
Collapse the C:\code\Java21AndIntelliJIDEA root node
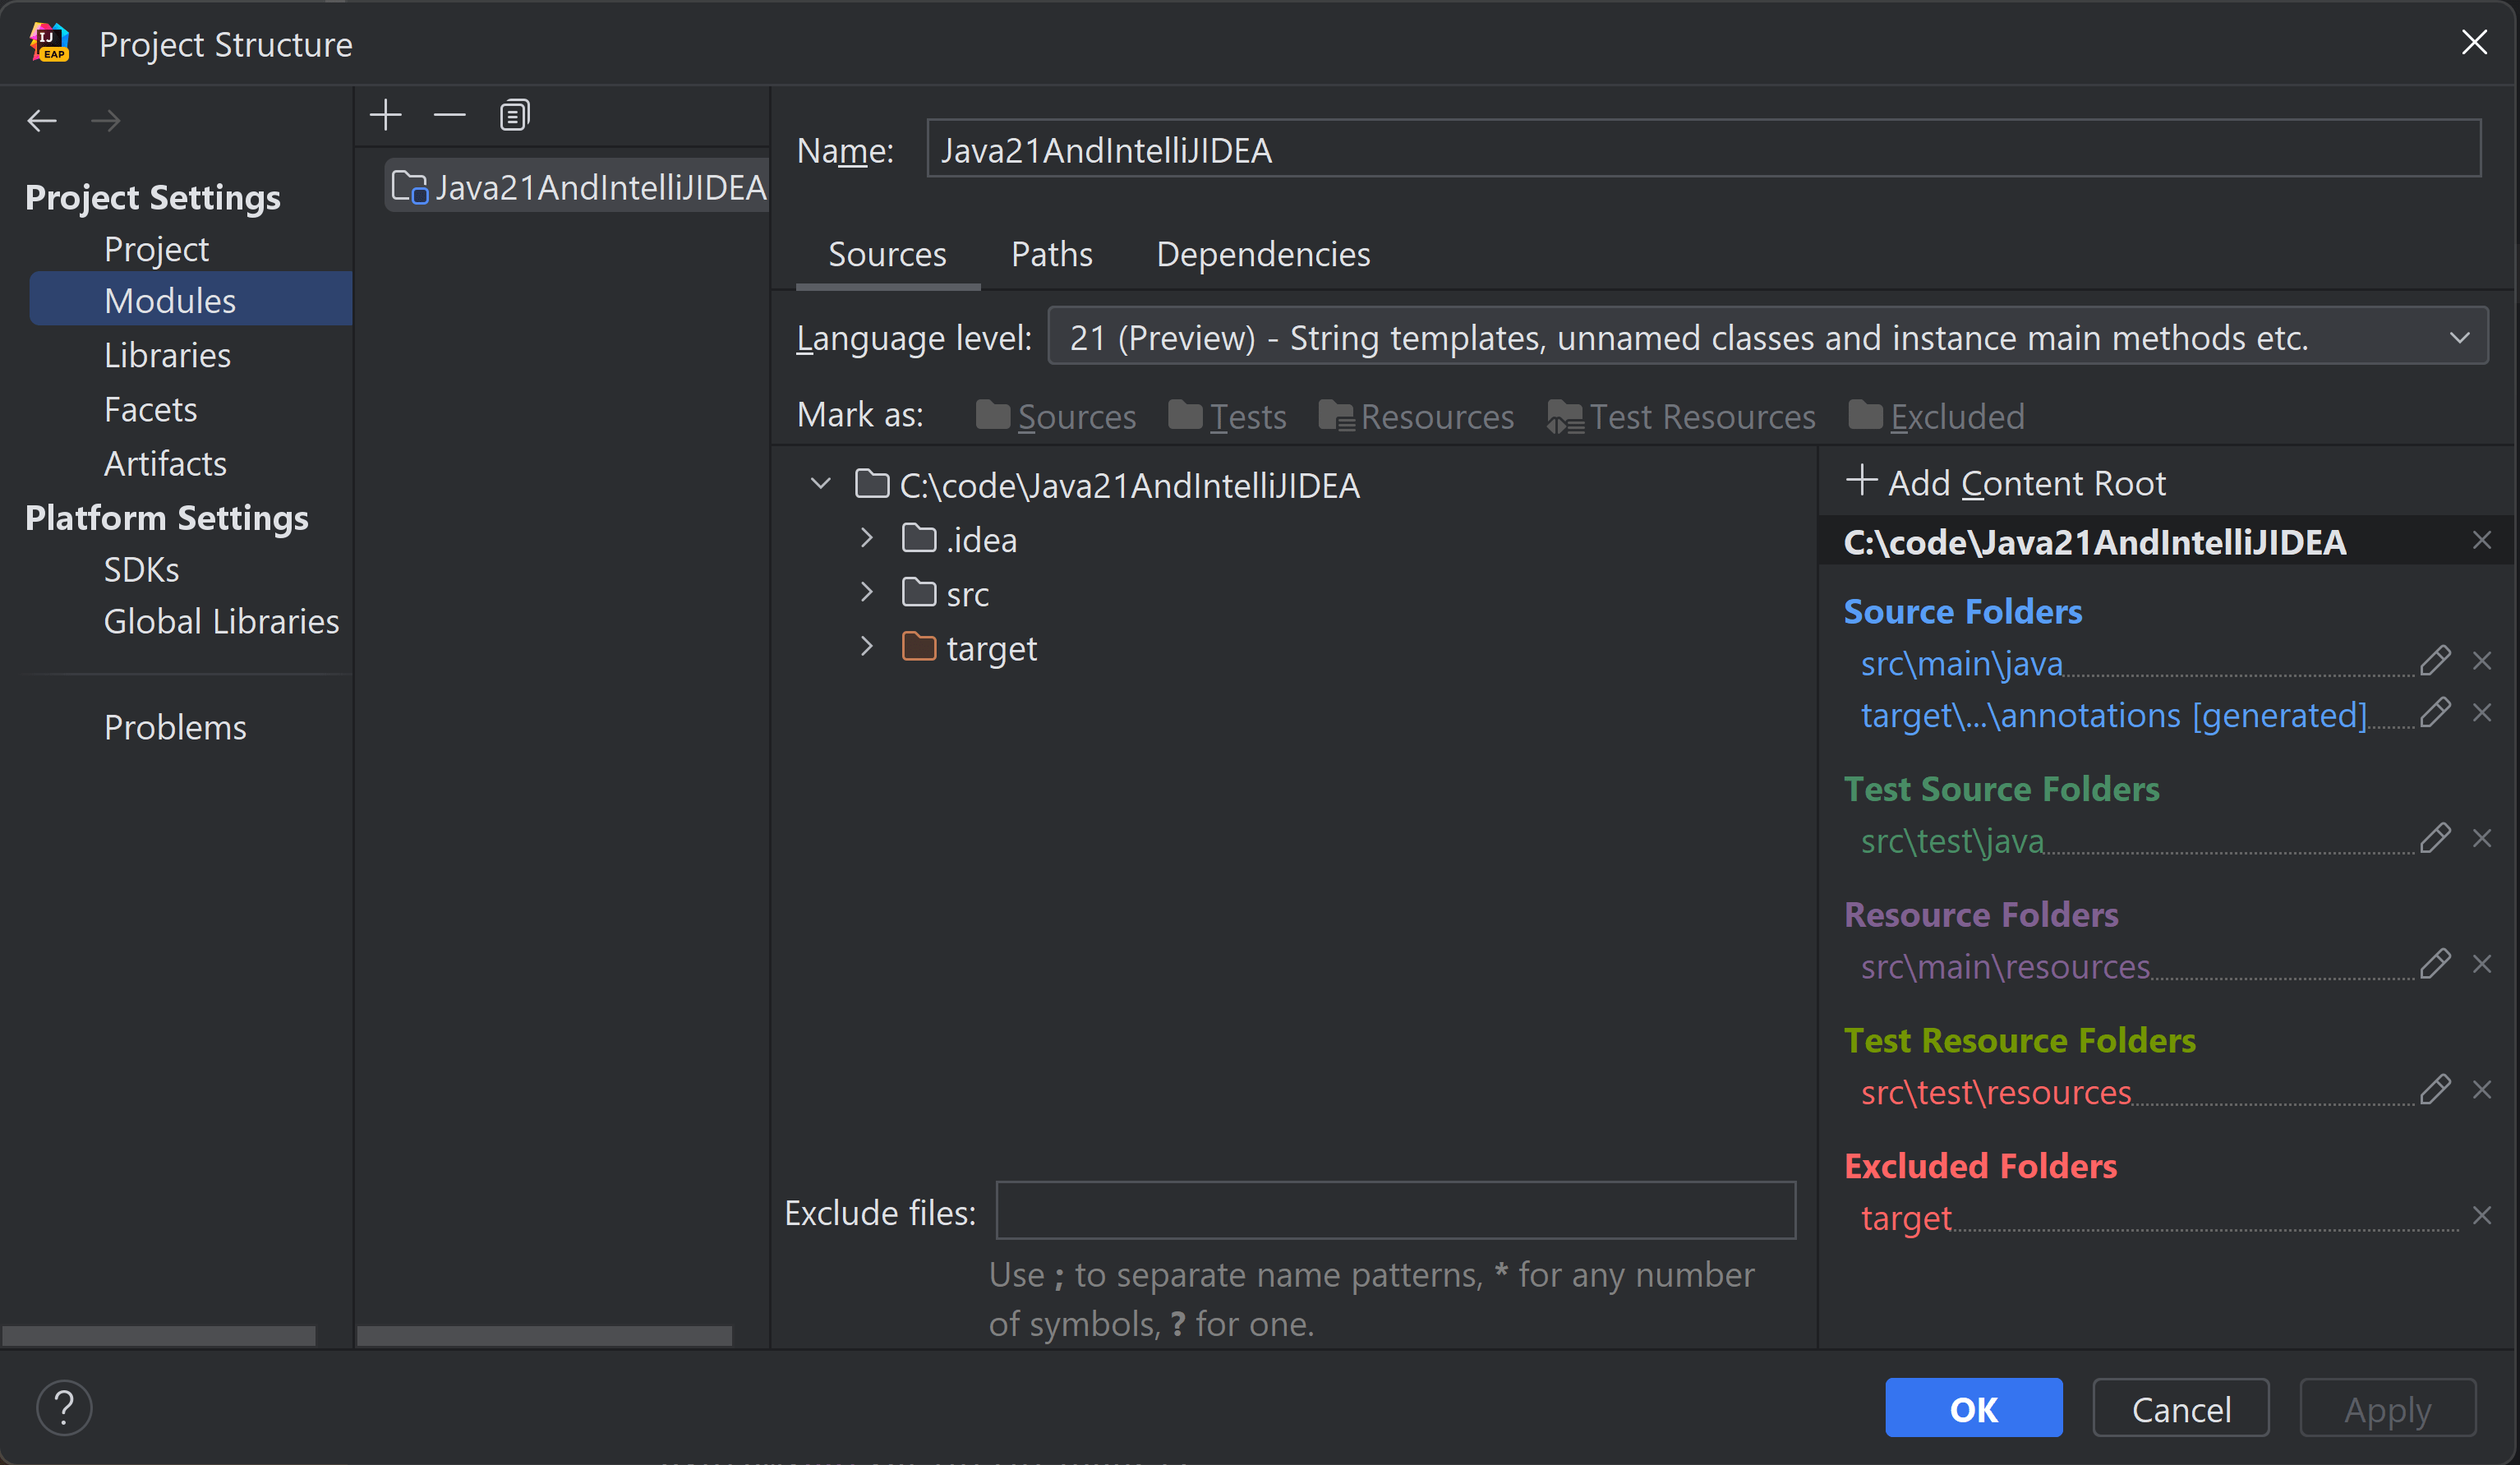click(820, 484)
